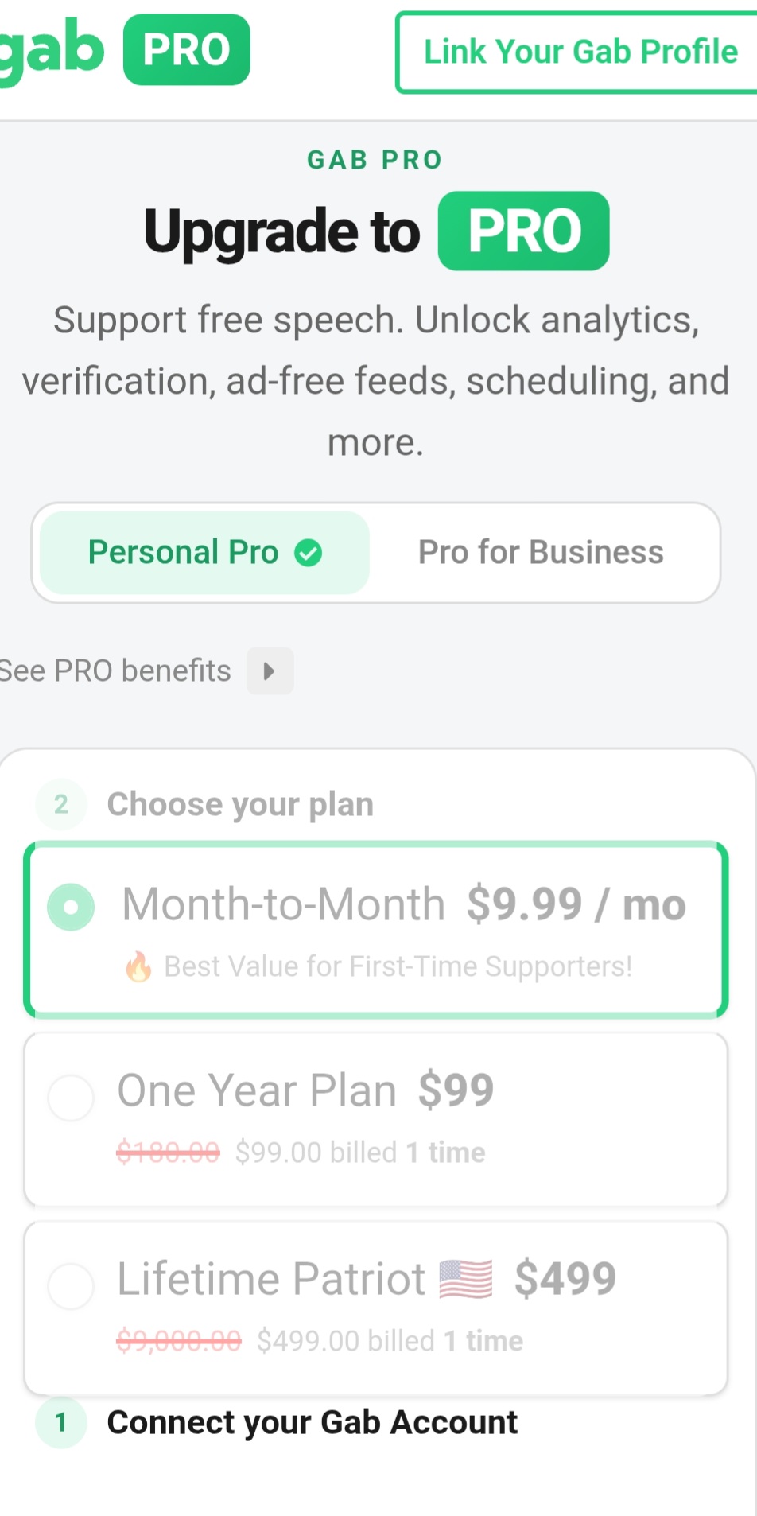The height and width of the screenshot is (1516, 757).
Task: Click the fire emoji beside Best Value text
Action: coord(138,966)
